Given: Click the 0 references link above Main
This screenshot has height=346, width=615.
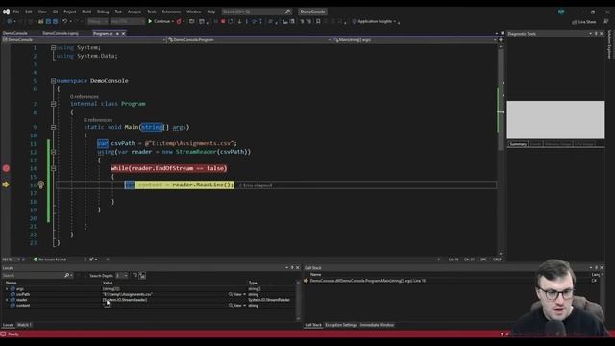Looking at the screenshot, I should point(98,120).
